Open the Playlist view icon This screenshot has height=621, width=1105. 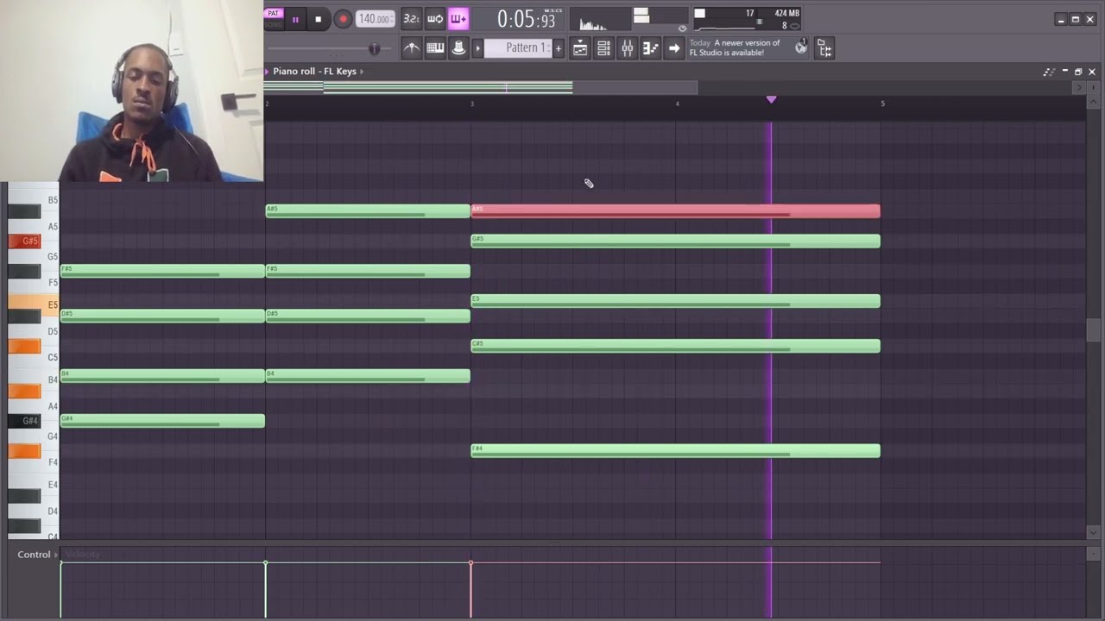coord(580,48)
